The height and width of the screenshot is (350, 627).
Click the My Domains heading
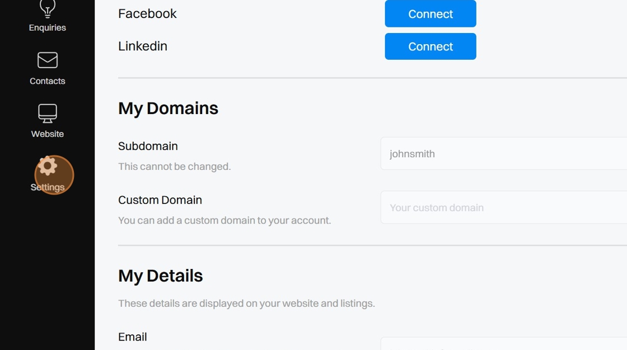[x=168, y=108]
